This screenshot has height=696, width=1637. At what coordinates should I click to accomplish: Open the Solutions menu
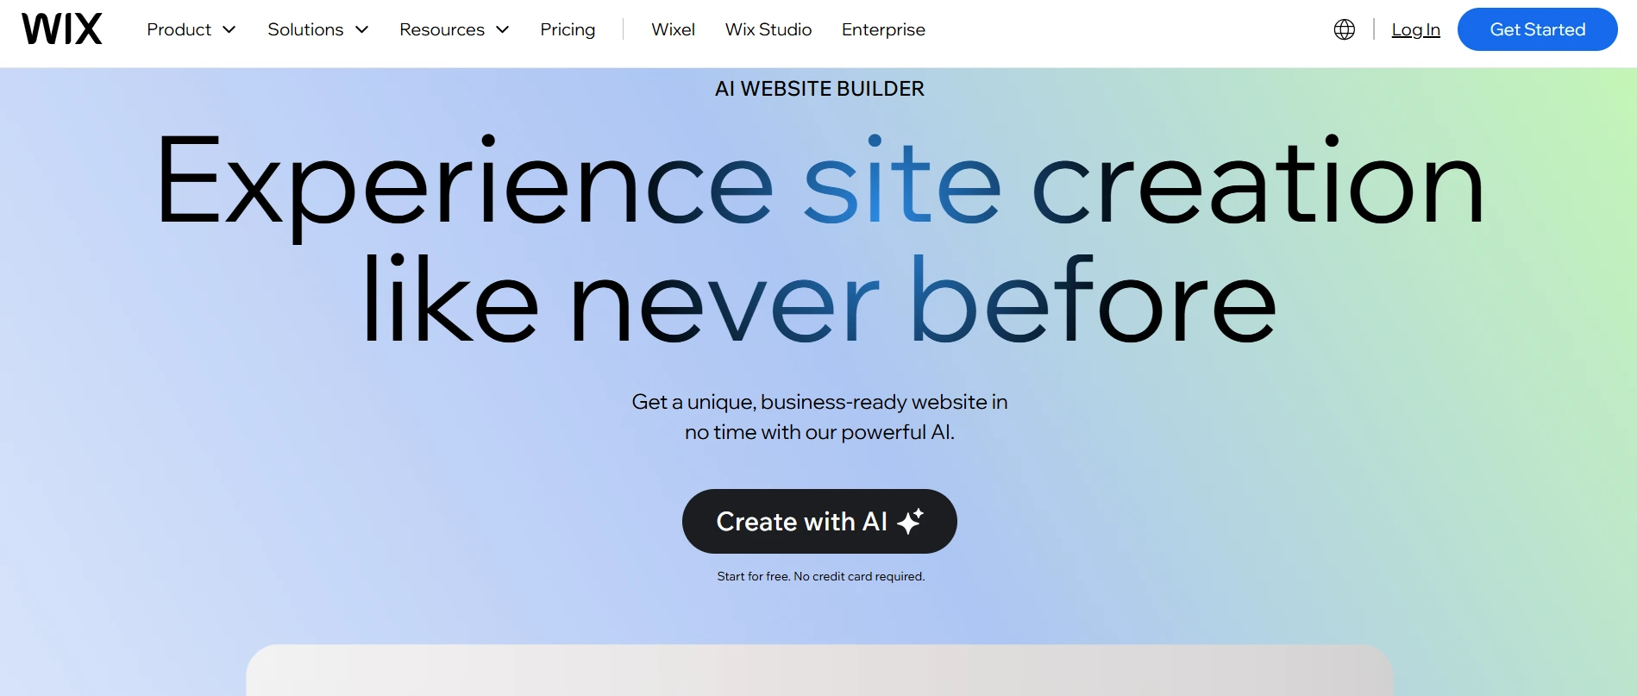[x=318, y=29]
